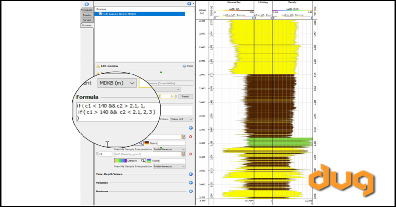
Task: Click the Reset button
Action: (185, 96)
